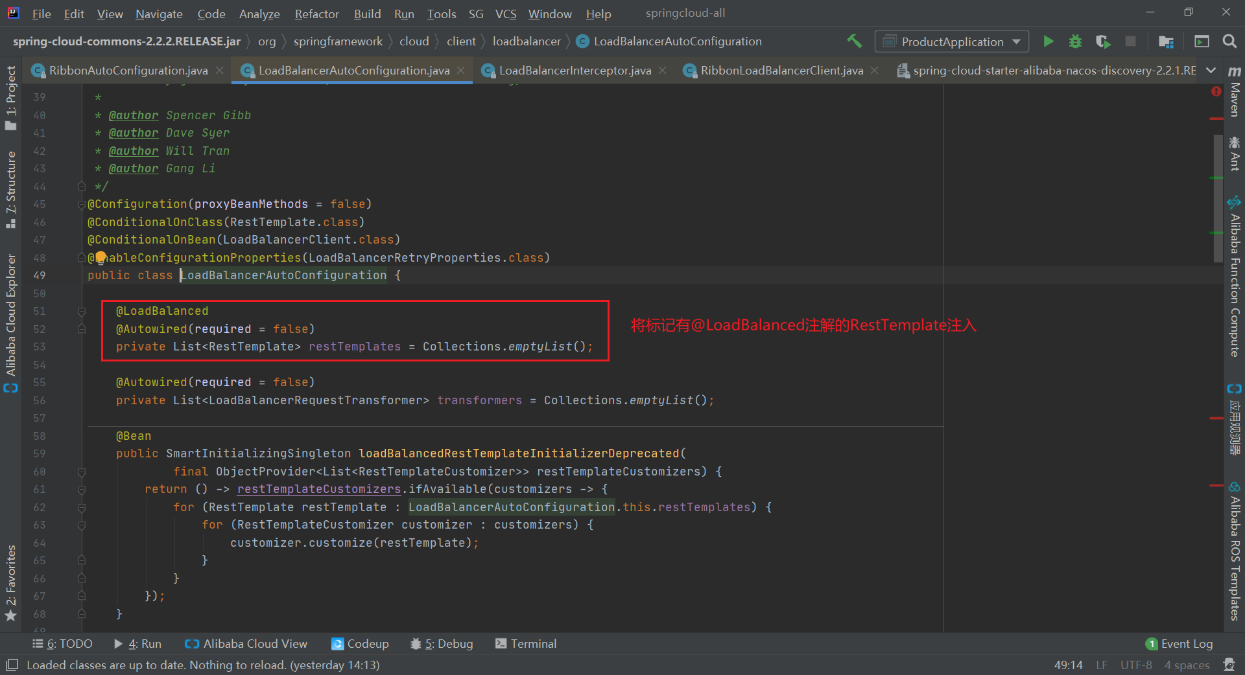Viewport: 1245px width, 675px height.
Task: Open Search Everywhere magnifier icon
Action: click(x=1229, y=41)
